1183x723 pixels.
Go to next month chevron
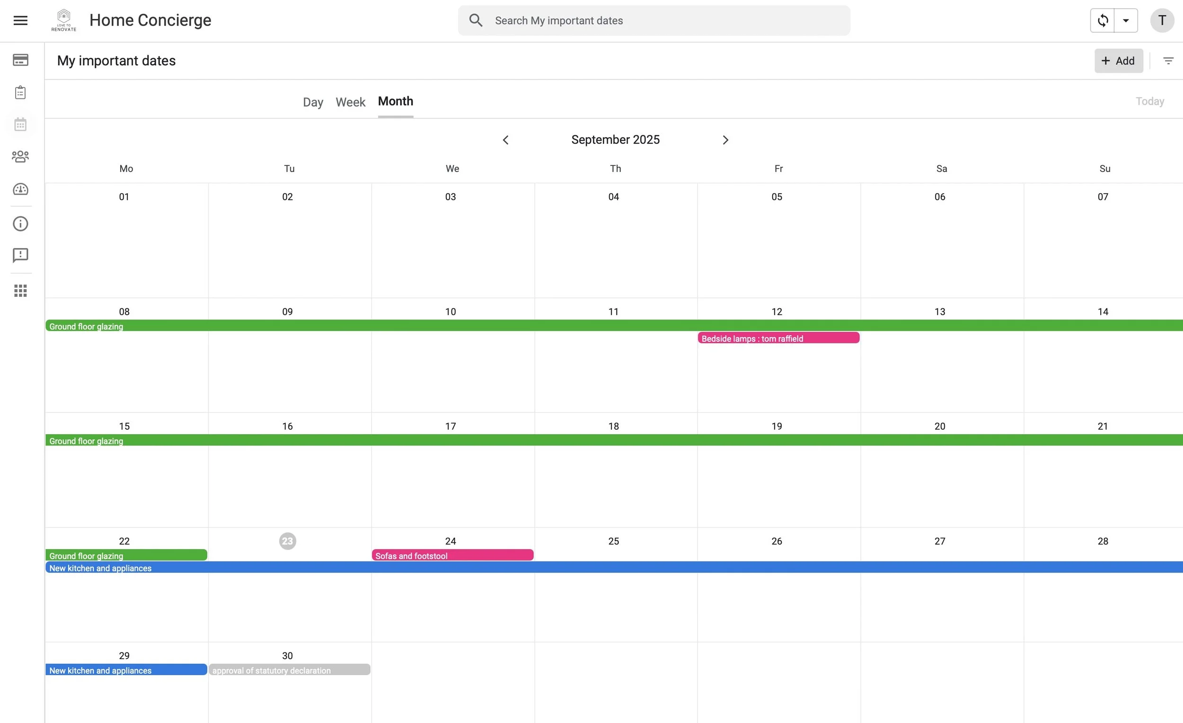click(725, 140)
